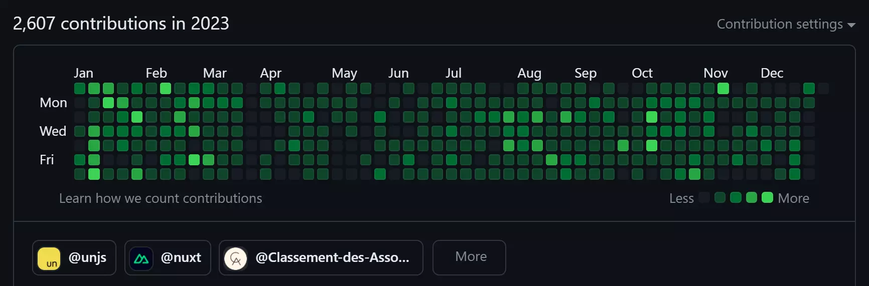This screenshot has height=286, width=869.
Task: Click the Less legend label
Action: [x=681, y=198]
